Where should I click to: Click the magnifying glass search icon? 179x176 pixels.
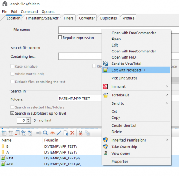coord(45,133)
